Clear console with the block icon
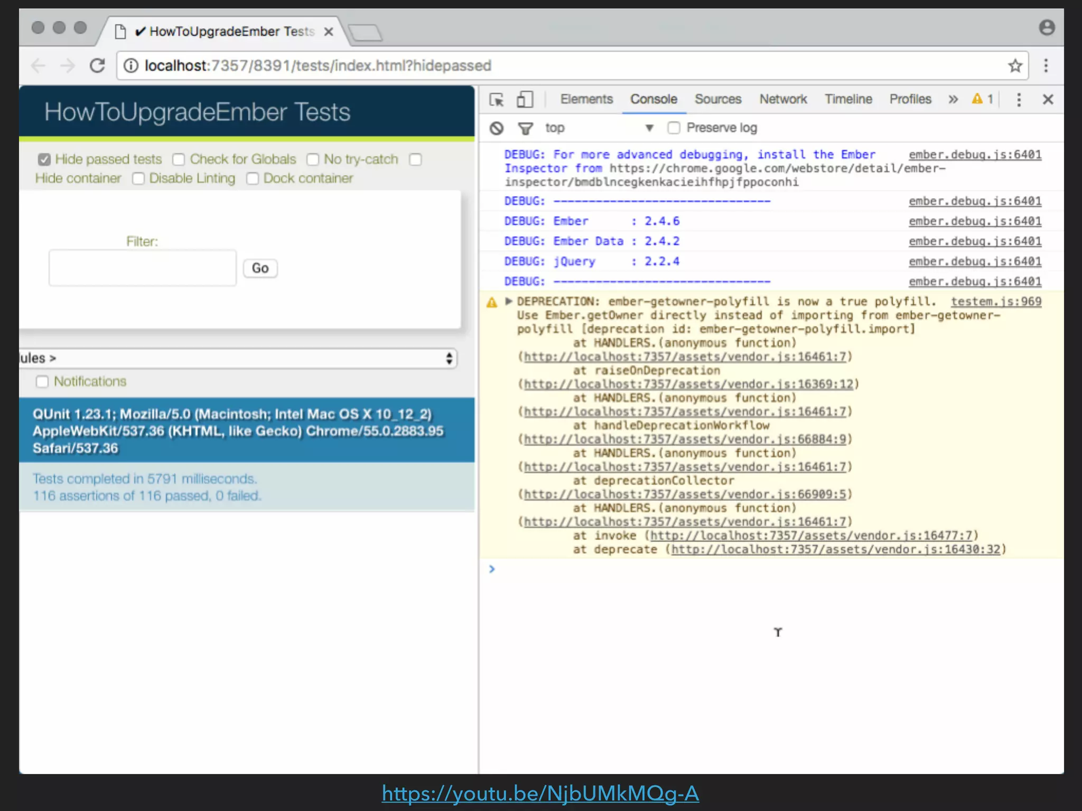1082x811 pixels. click(x=496, y=128)
